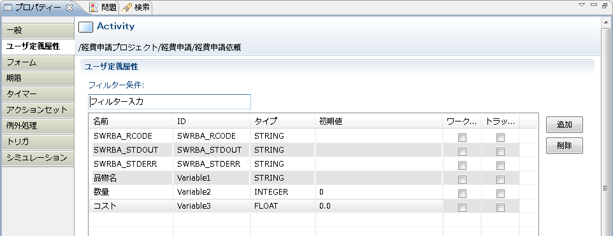Open the 一般 section

coord(38,31)
